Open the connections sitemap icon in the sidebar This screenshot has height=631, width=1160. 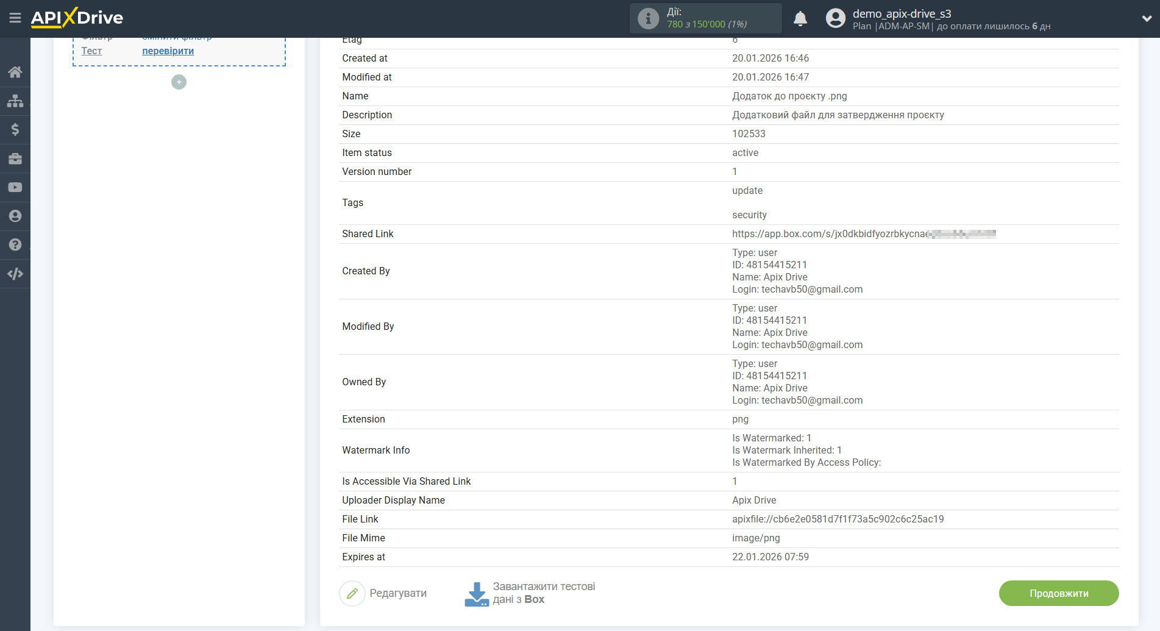click(15, 101)
